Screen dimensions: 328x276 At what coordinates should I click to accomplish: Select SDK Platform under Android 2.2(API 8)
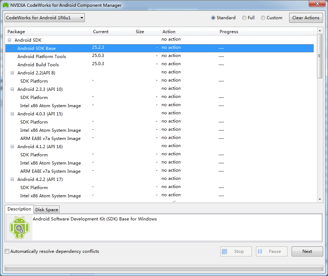[159, 81]
